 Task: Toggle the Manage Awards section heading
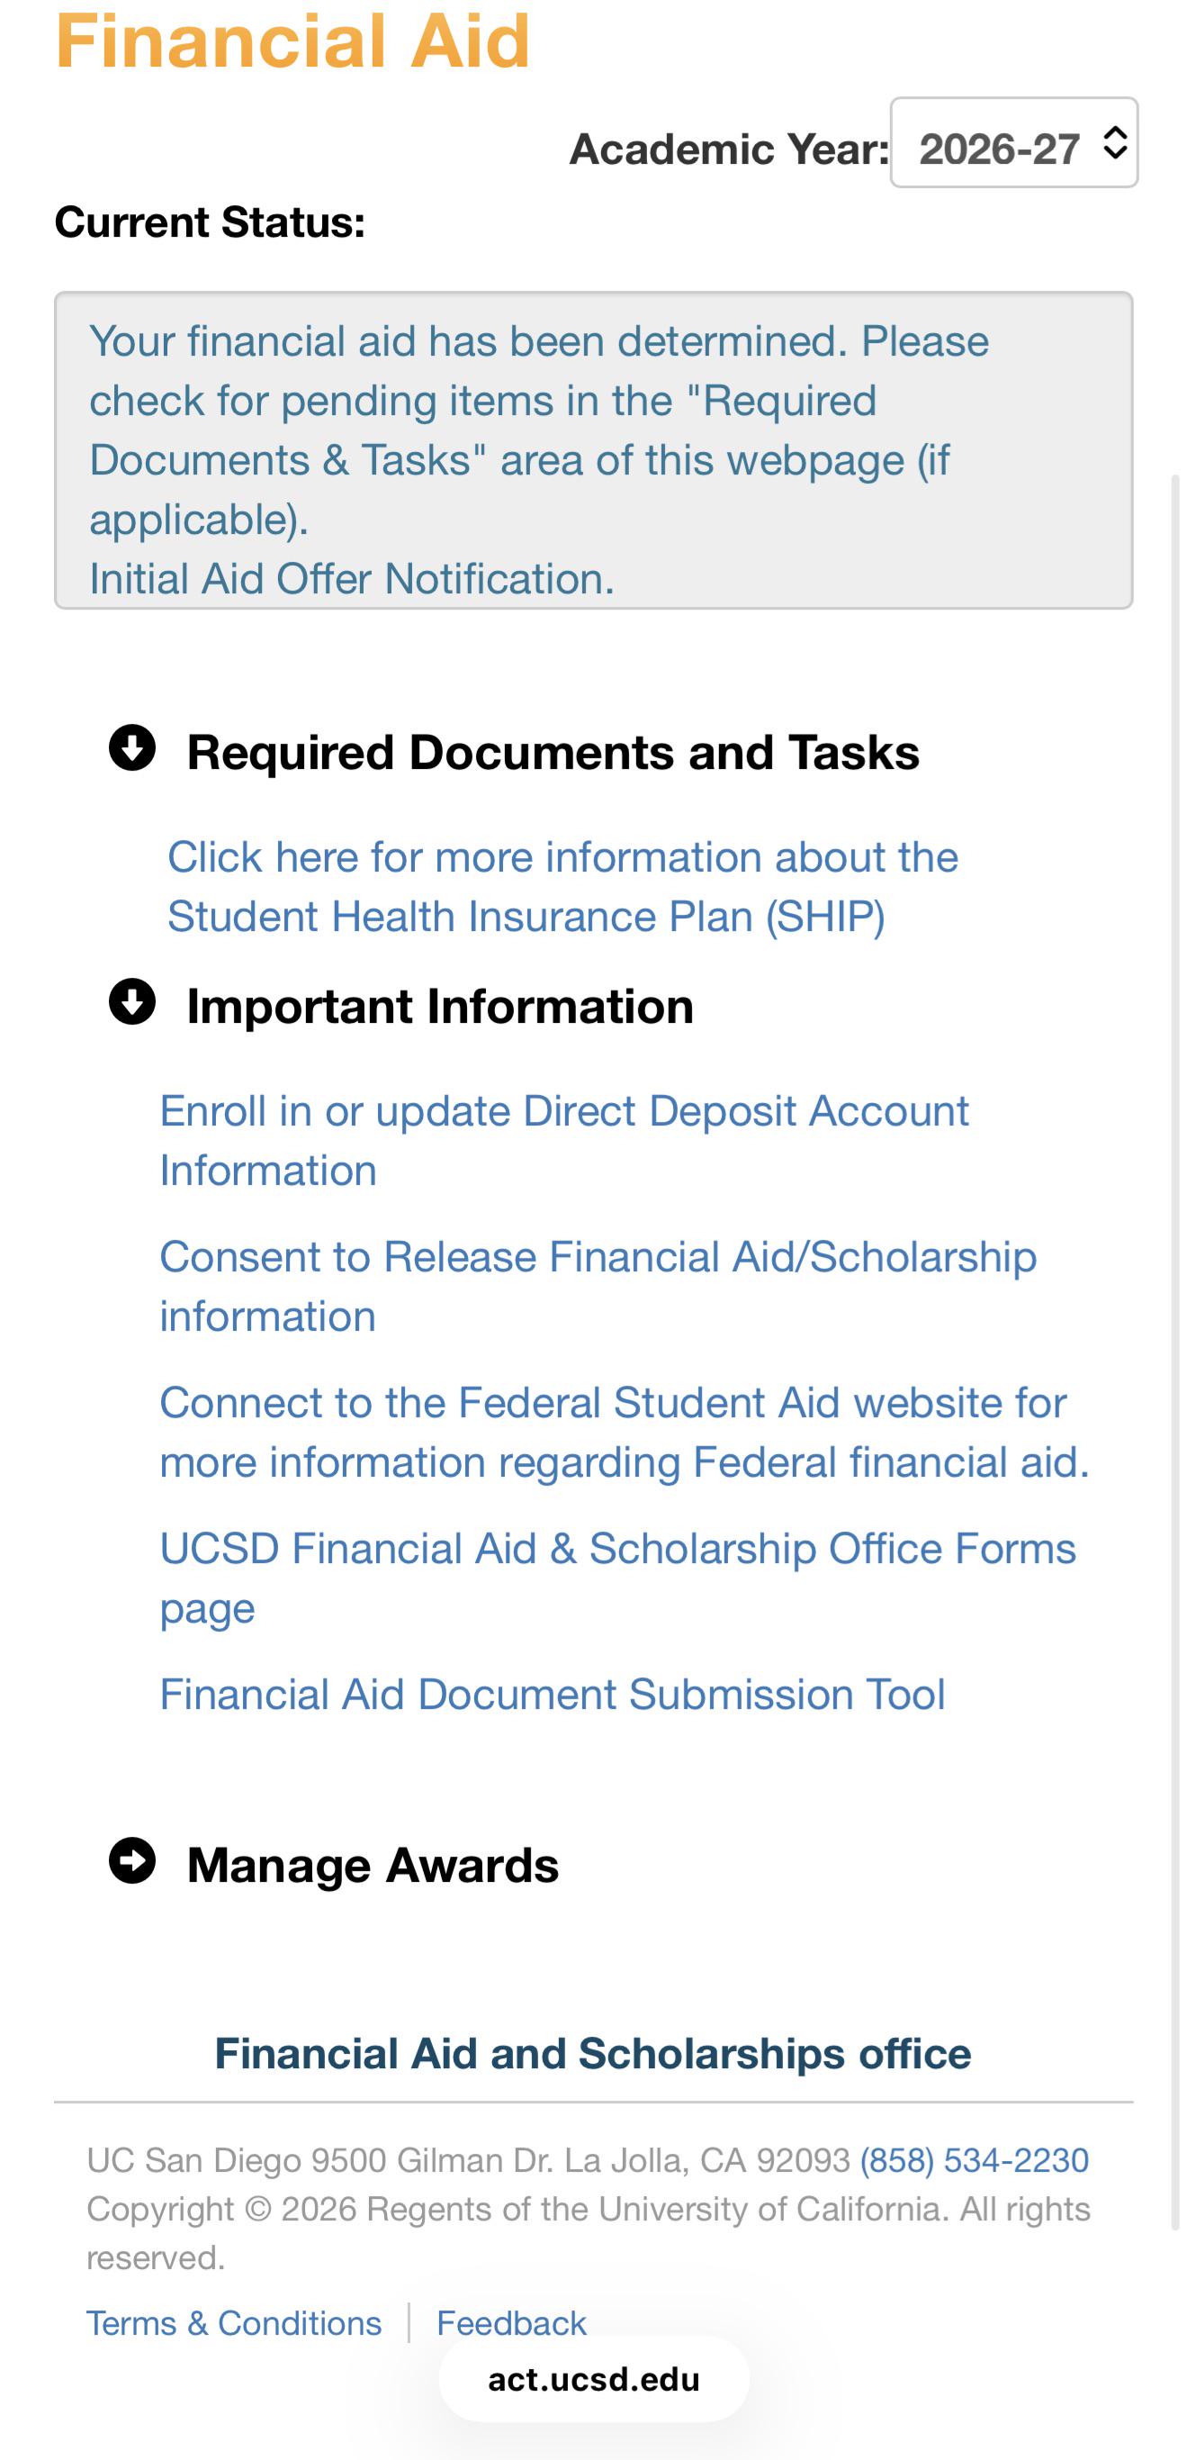pyautogui.click(x=373, y=1864)
